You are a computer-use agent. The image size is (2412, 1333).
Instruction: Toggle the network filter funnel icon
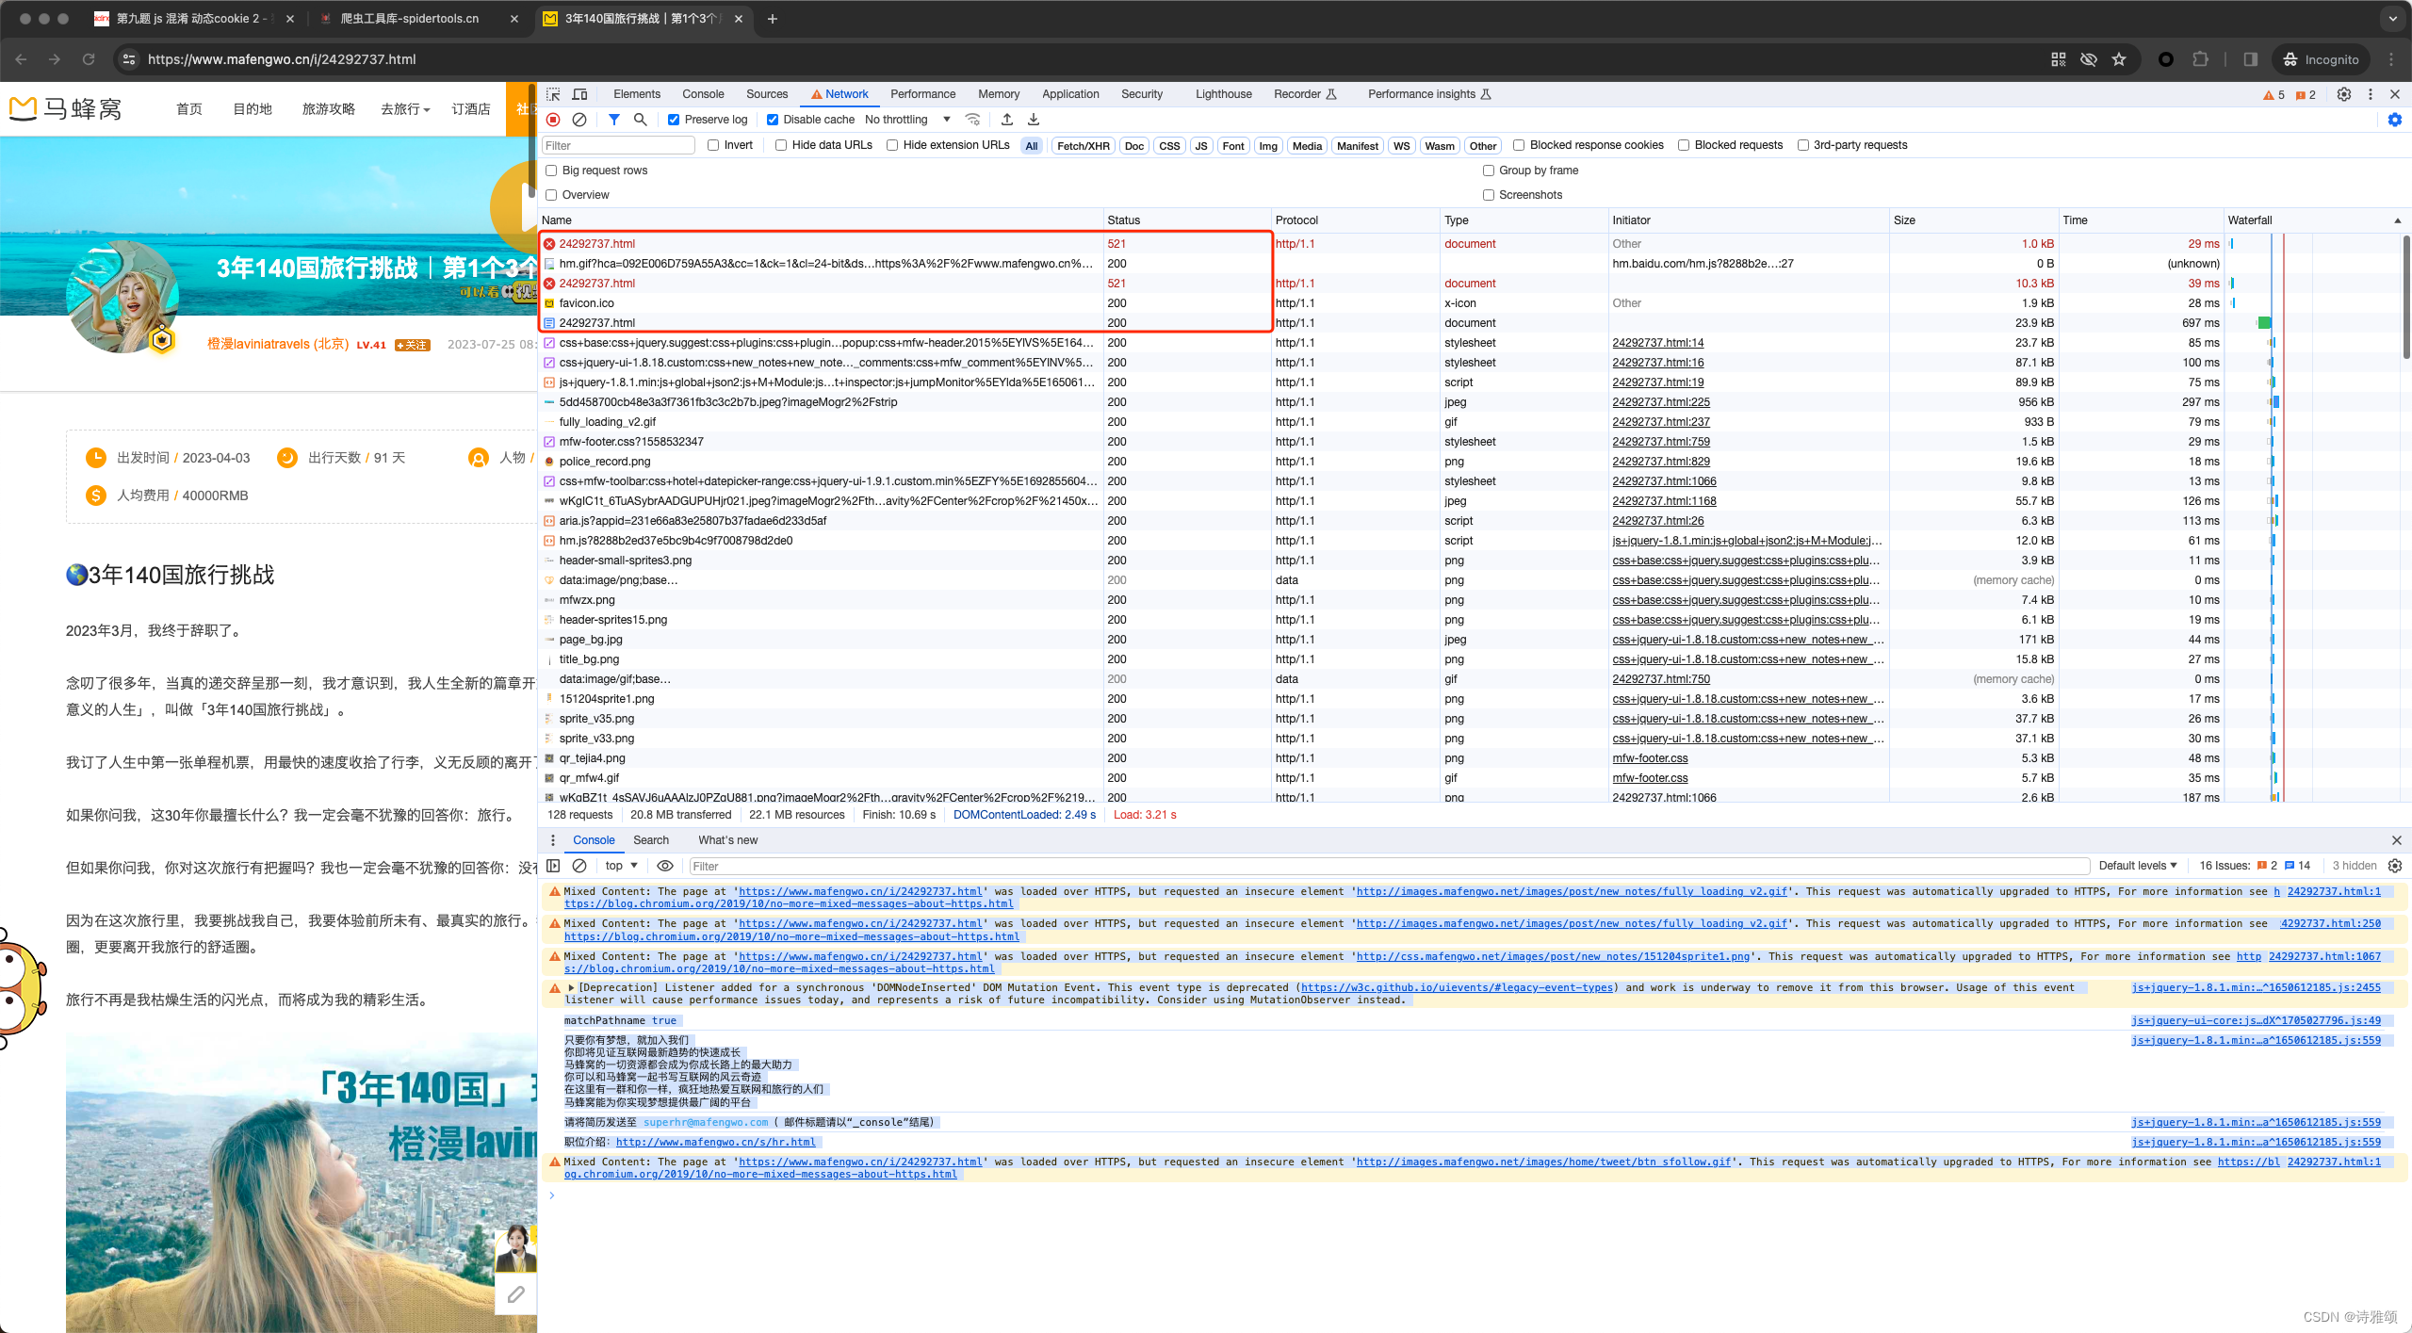point(613,120)
